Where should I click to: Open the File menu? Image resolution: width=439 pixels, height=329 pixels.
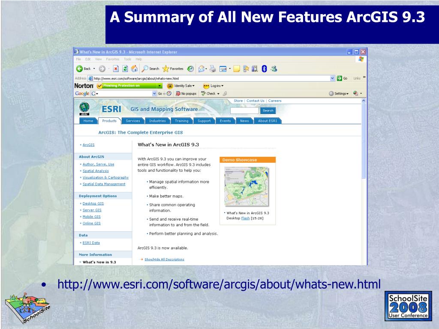pos(78,59)
